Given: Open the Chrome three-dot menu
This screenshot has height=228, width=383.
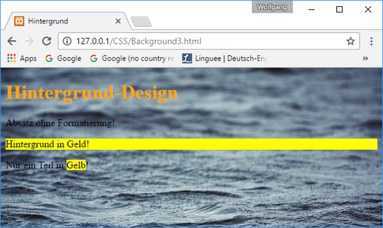Looking at the screenshot, I should click(371, 41).
